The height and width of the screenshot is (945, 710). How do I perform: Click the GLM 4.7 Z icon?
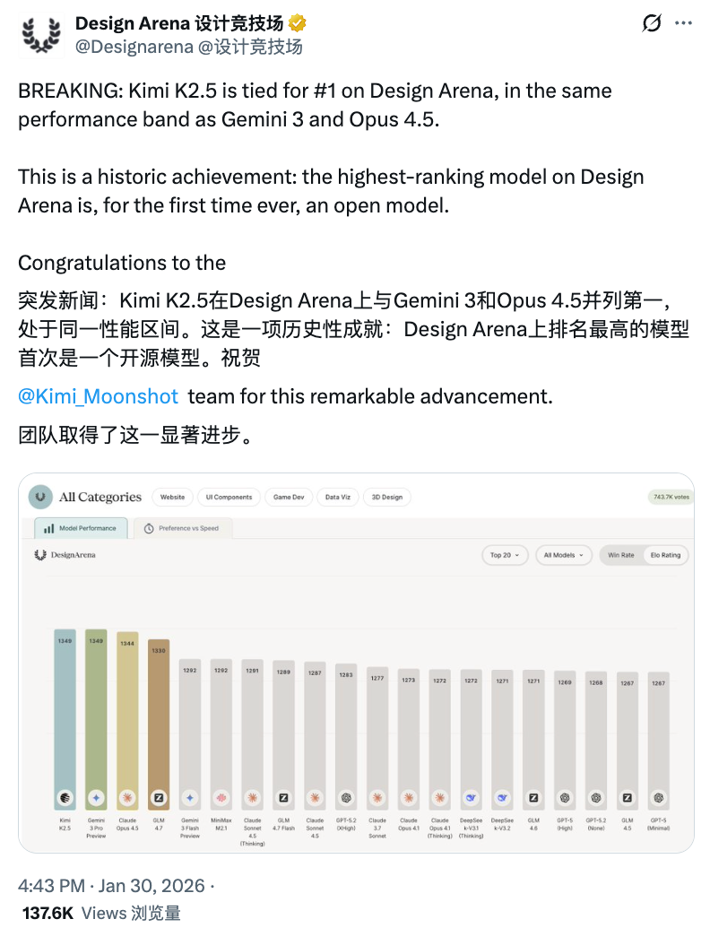pyautogui.click(x=160, y=797)
